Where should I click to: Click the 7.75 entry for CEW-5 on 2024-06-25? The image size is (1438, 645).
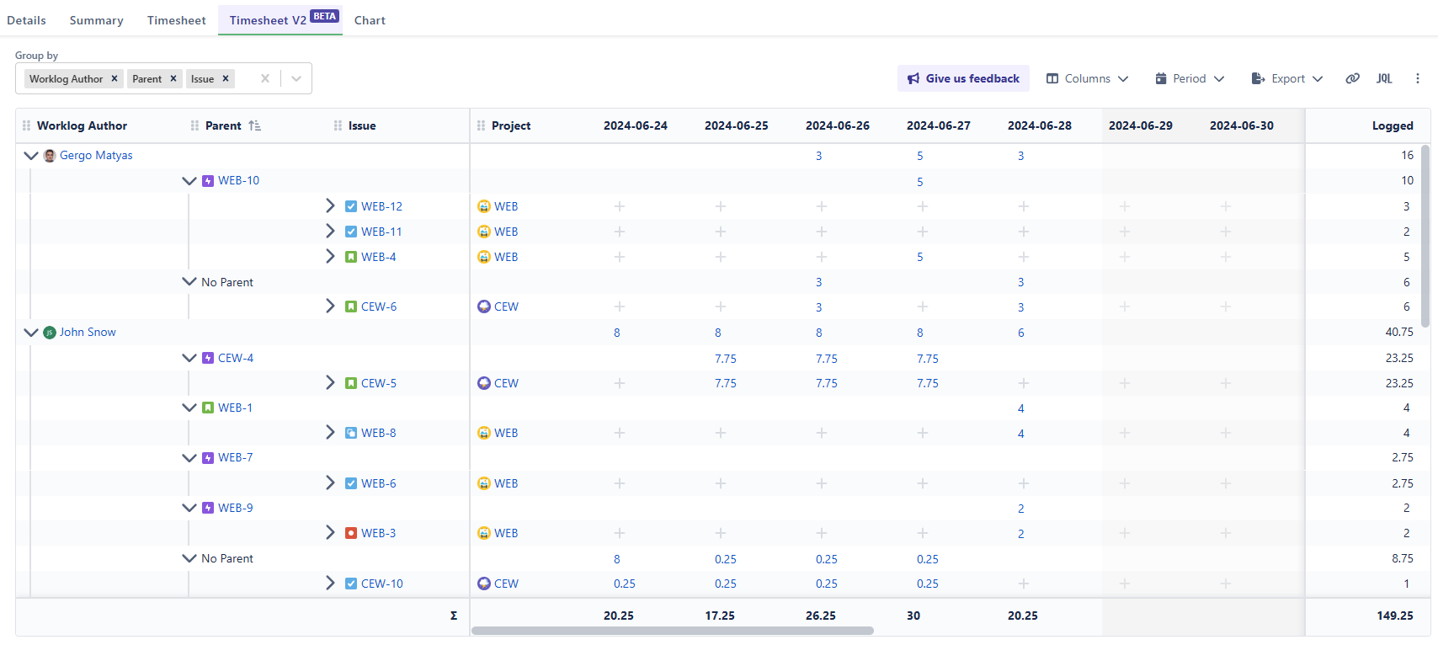[x=725, y=383]
